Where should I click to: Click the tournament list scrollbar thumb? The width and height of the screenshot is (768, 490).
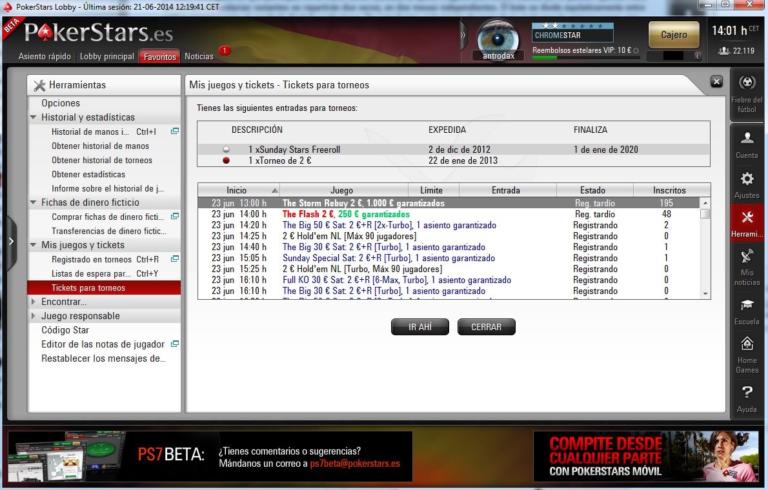click(x=705, y=213)
